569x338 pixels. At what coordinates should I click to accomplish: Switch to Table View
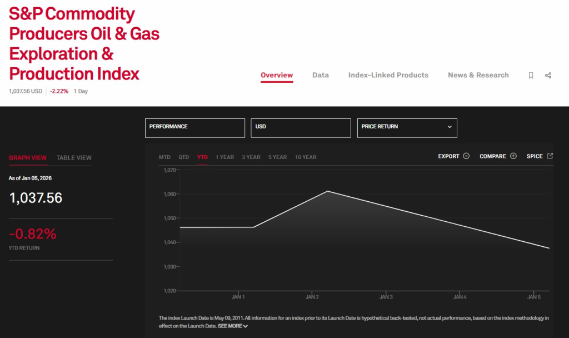coord(74,158)
